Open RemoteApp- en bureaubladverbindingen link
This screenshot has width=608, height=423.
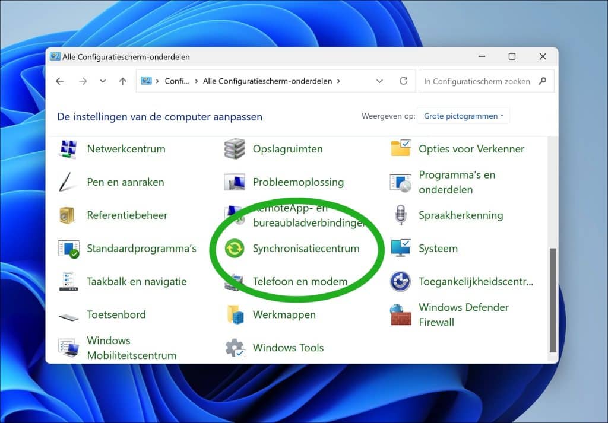pos(309,215)
